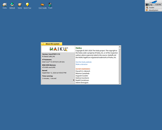
Task: Click the 2 minutes, 1 second uptime
Action: (49, 78)
